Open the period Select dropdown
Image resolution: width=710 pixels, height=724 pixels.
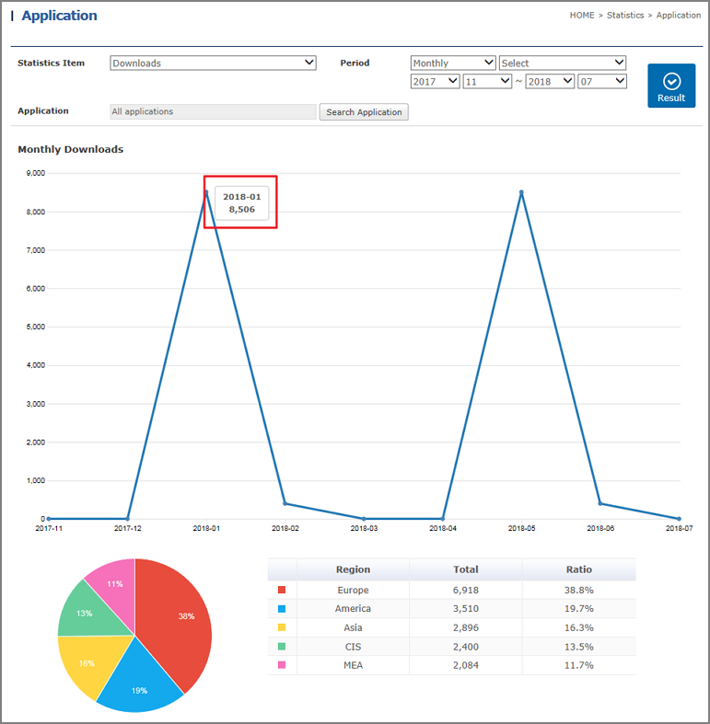pos(563,63)
